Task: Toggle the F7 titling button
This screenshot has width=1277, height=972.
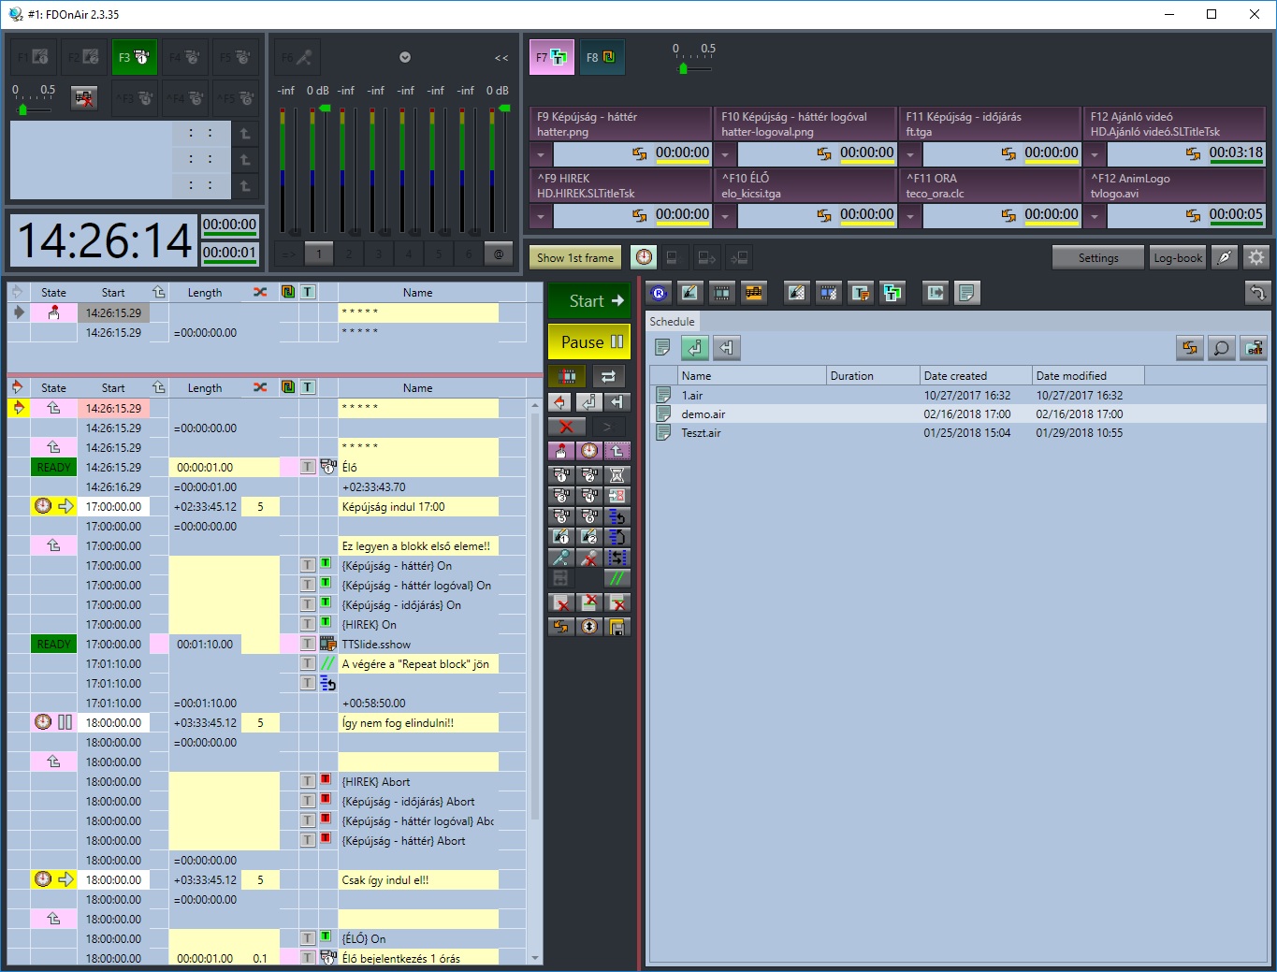Action: pos(551,57)
